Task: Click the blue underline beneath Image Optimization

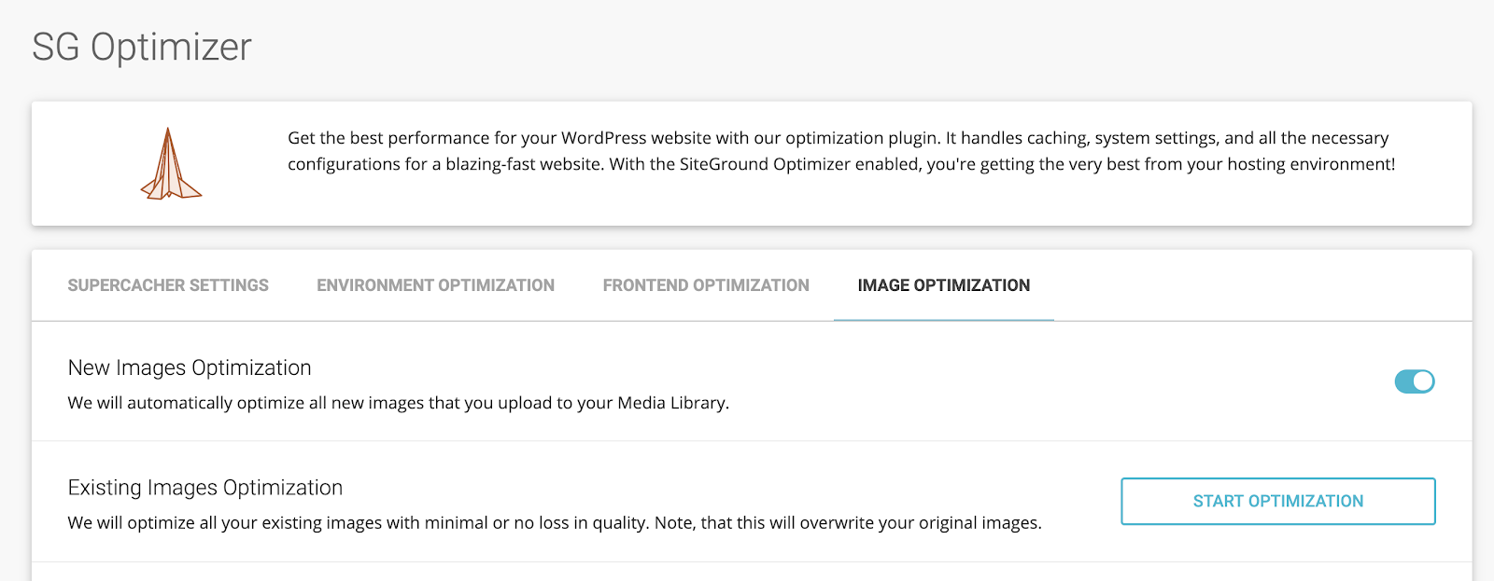Action: coord(943,320)
